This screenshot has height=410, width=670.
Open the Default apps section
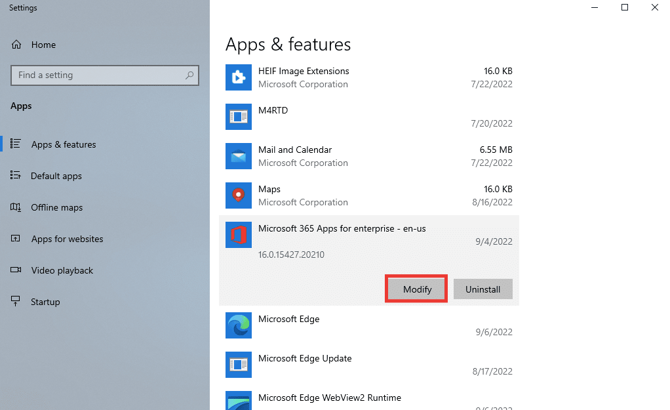(56, 176)
